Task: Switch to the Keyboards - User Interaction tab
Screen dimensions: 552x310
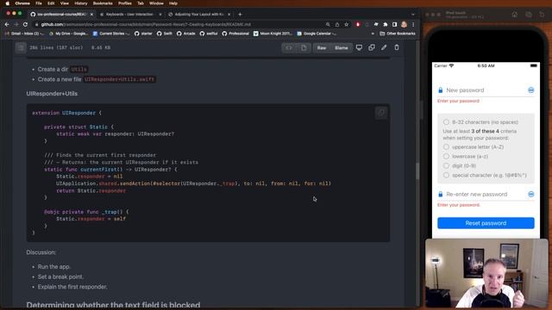Action: tap(129, 15)
